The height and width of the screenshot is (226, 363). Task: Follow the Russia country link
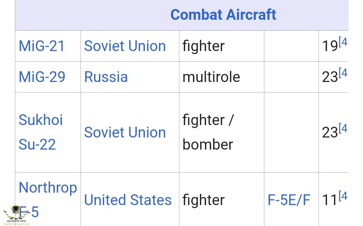(106, 77)
